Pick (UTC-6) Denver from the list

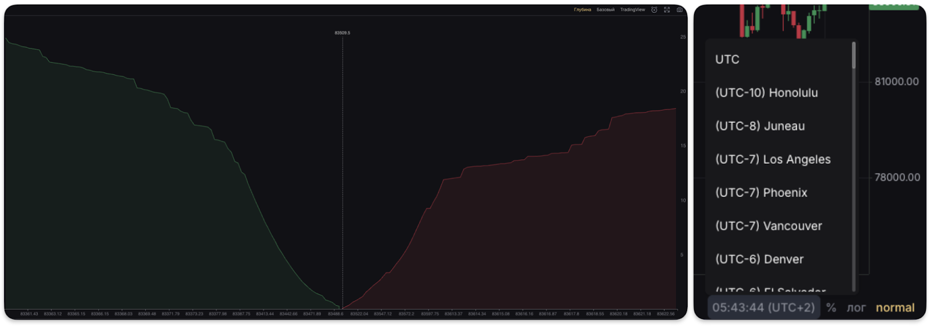(x=759, y=259)
